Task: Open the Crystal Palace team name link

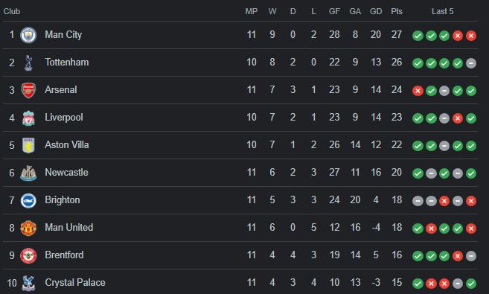Action: pos(75,283)
